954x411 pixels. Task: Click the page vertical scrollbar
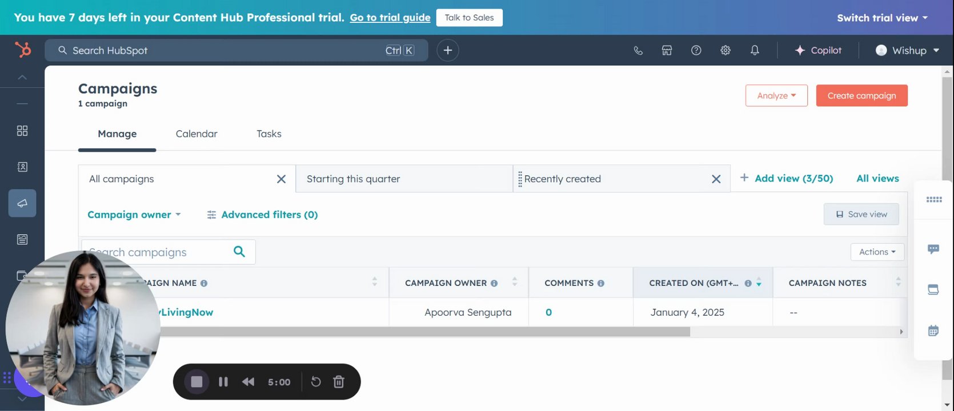[947, 228]
